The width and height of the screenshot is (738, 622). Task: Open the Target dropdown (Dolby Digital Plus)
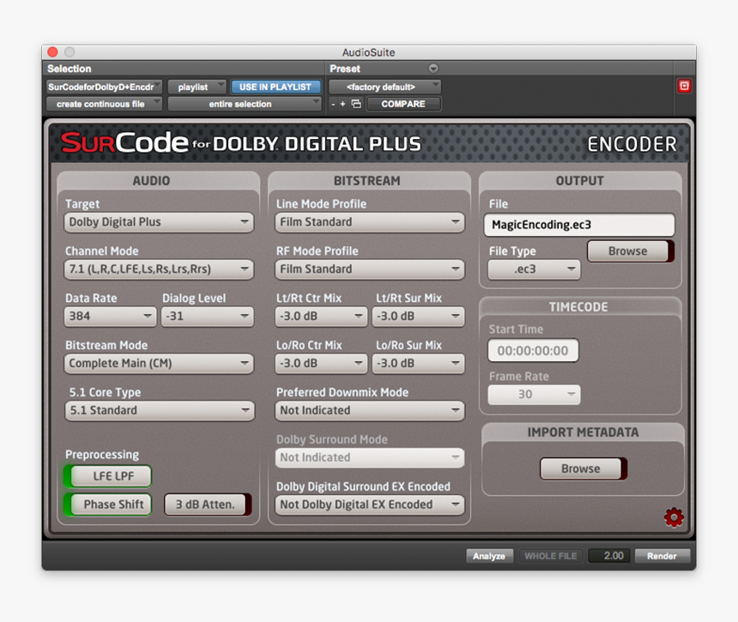tap(159, 222)
